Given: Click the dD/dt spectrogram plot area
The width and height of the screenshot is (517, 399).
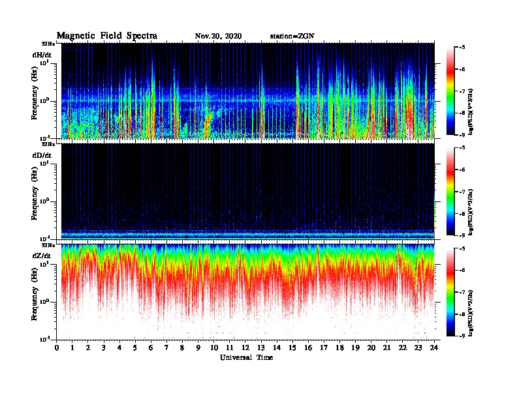Looking at the screenshot, I should coord(247,191).
